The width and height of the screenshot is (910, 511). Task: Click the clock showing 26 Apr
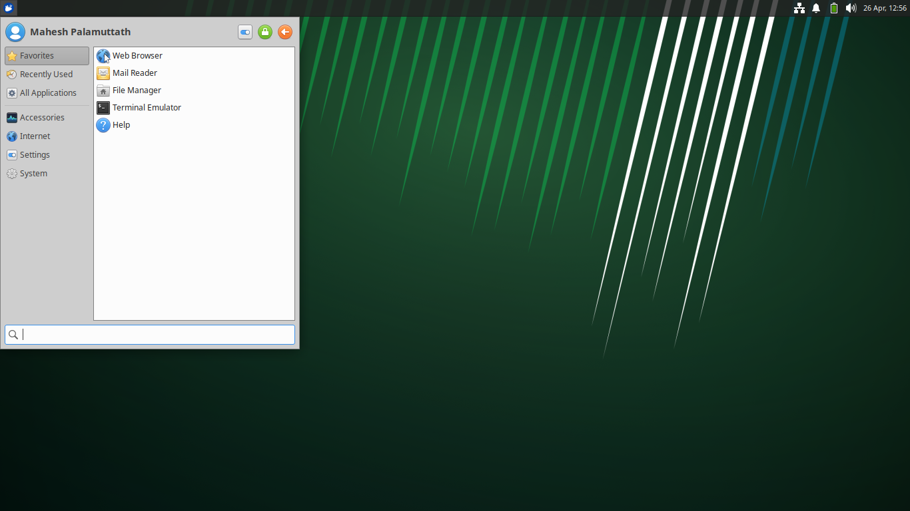coord(884,8)
